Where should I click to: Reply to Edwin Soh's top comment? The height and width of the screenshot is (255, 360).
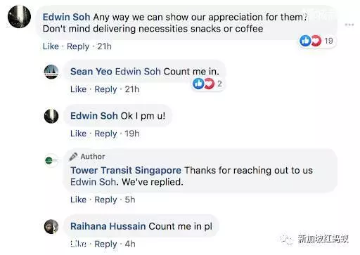(78, 46)
